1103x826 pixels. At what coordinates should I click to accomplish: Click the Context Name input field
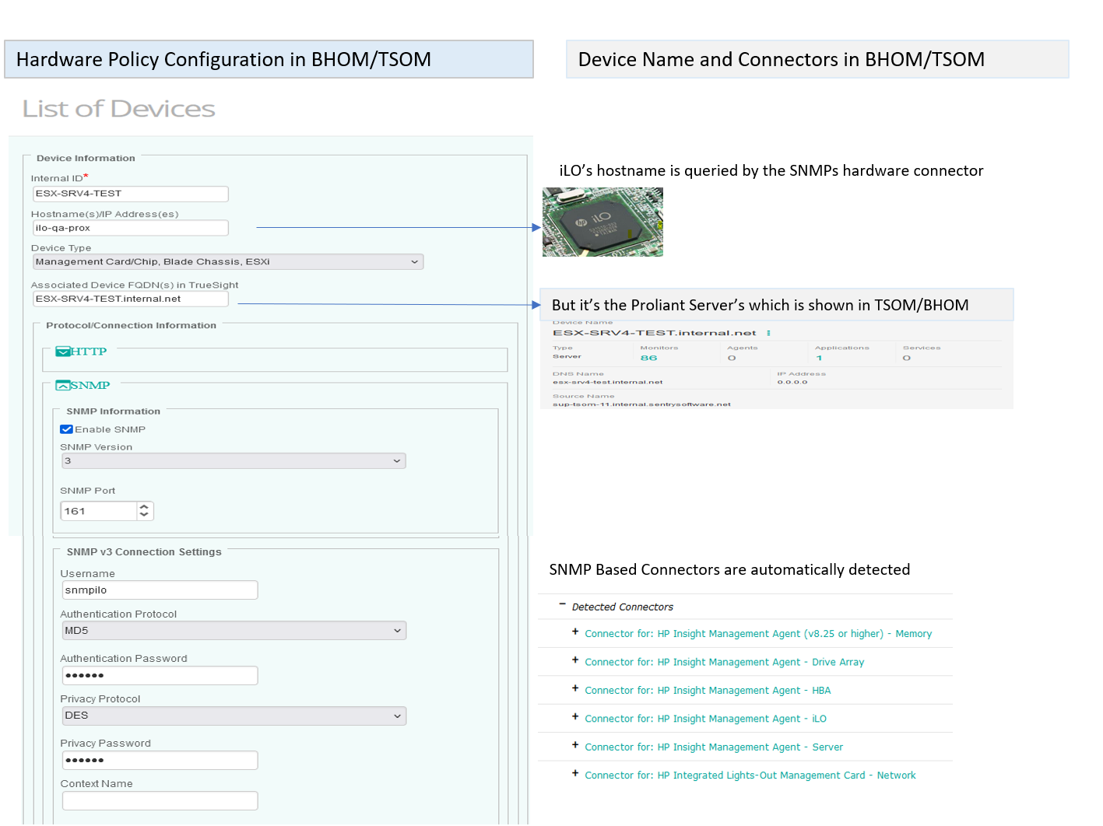point(160,800)
